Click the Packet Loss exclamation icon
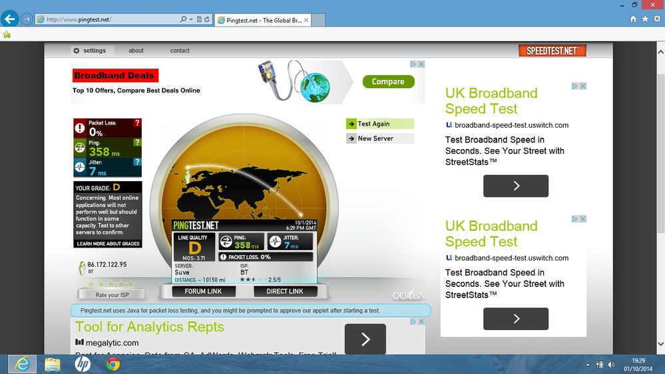 [x=80, y=128]
